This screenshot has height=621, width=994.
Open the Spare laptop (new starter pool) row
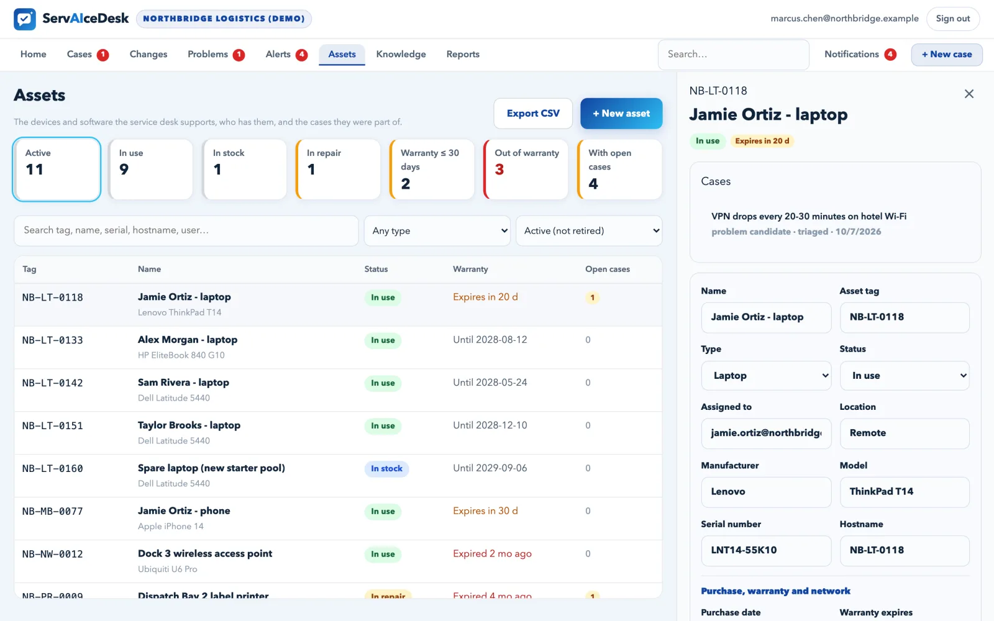[338, 476]
